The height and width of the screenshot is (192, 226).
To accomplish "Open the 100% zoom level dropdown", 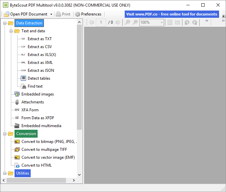I will 162,22.
